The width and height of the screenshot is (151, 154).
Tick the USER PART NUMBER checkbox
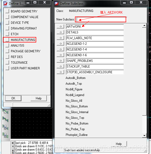coord(7,68)
